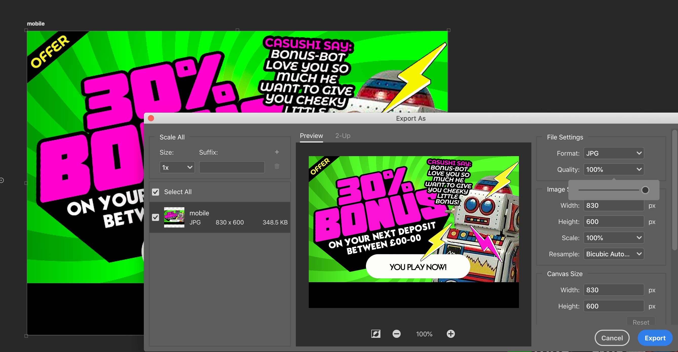Open the image Scale 100% dropdown
Viewport: 678px width, 352px height.
point(613,238)
